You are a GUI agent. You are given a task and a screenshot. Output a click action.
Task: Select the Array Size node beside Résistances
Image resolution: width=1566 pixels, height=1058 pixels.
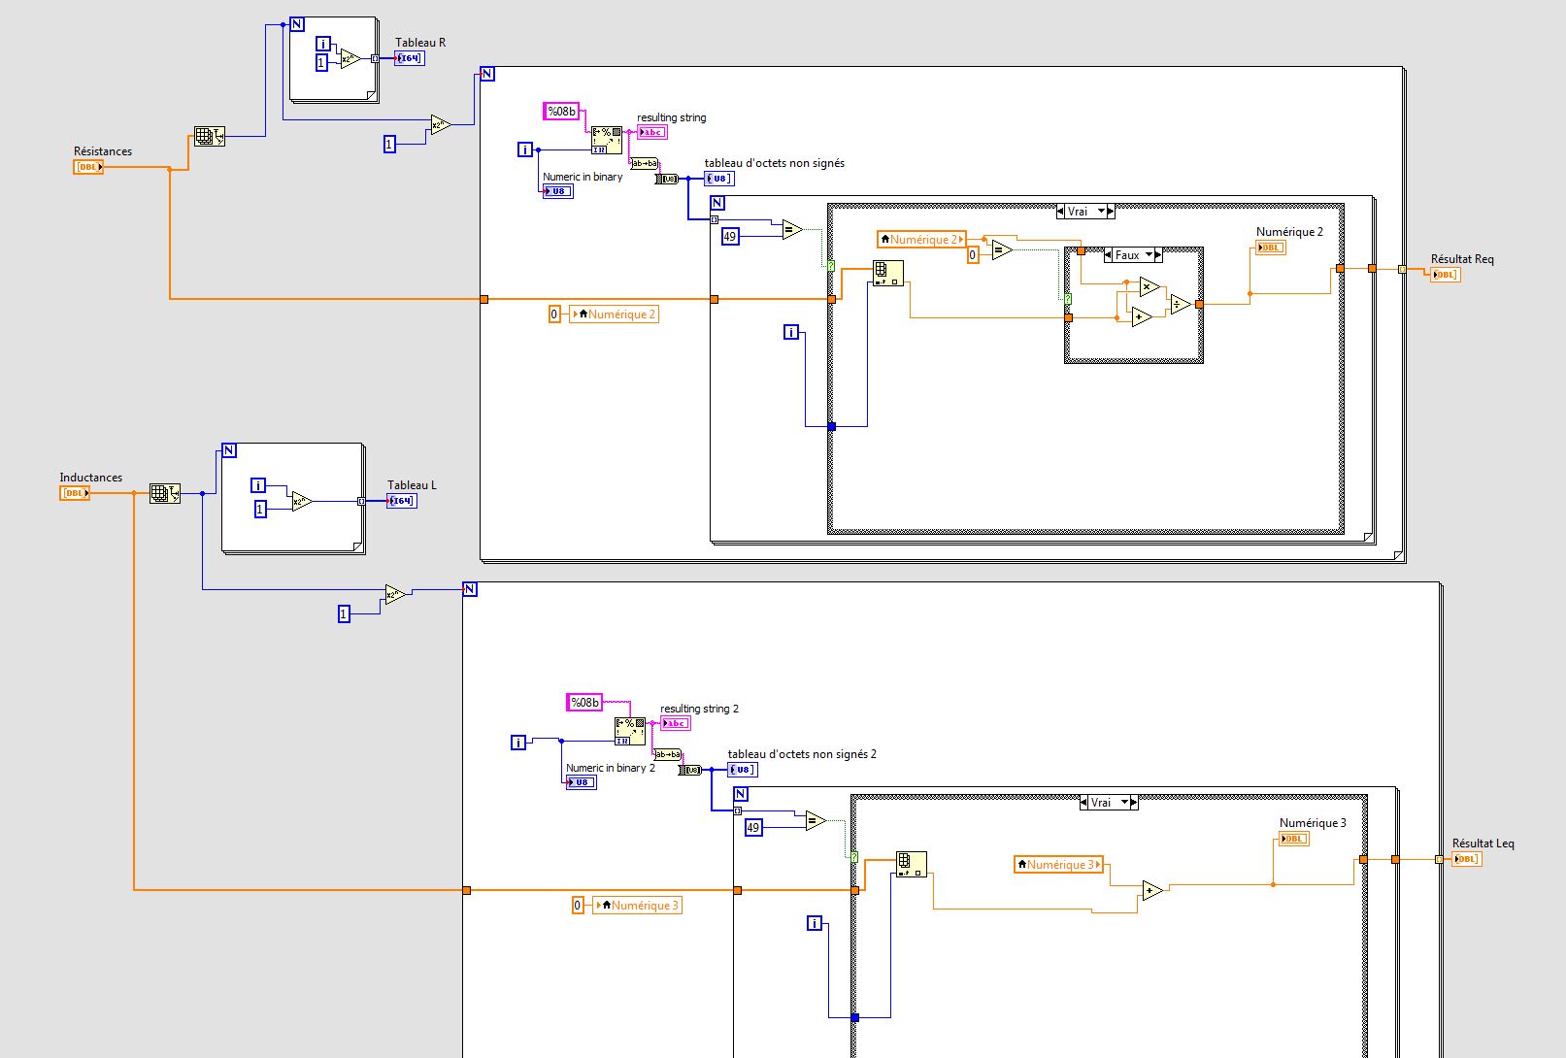pyautogui.click(x=210, y=136)
